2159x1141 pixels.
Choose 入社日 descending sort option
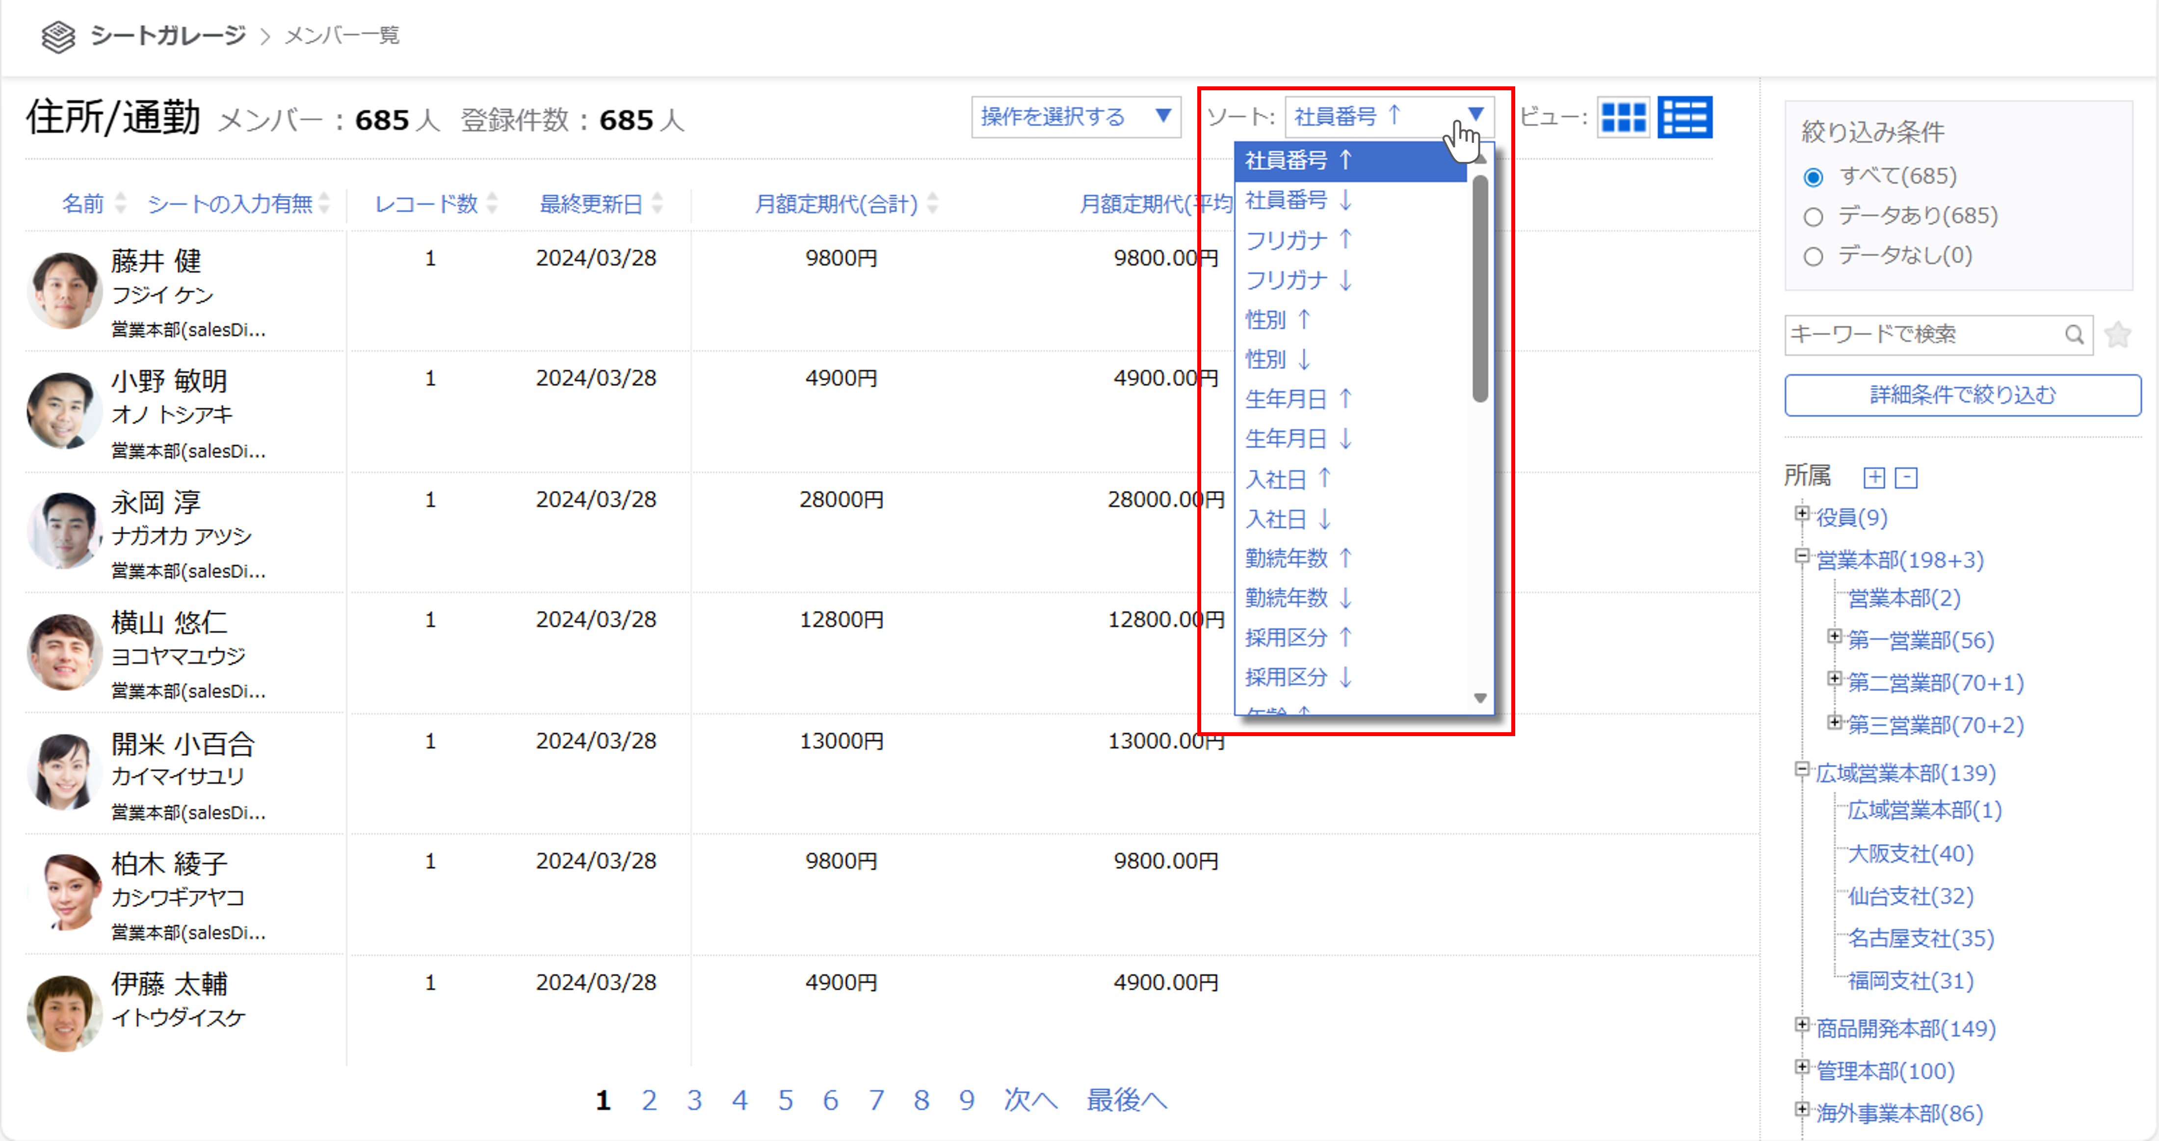point(1288,519)
